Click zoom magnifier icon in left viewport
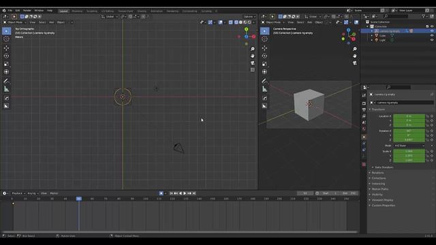Viewport: 436px width, 245px height. (x=253, y=49)
